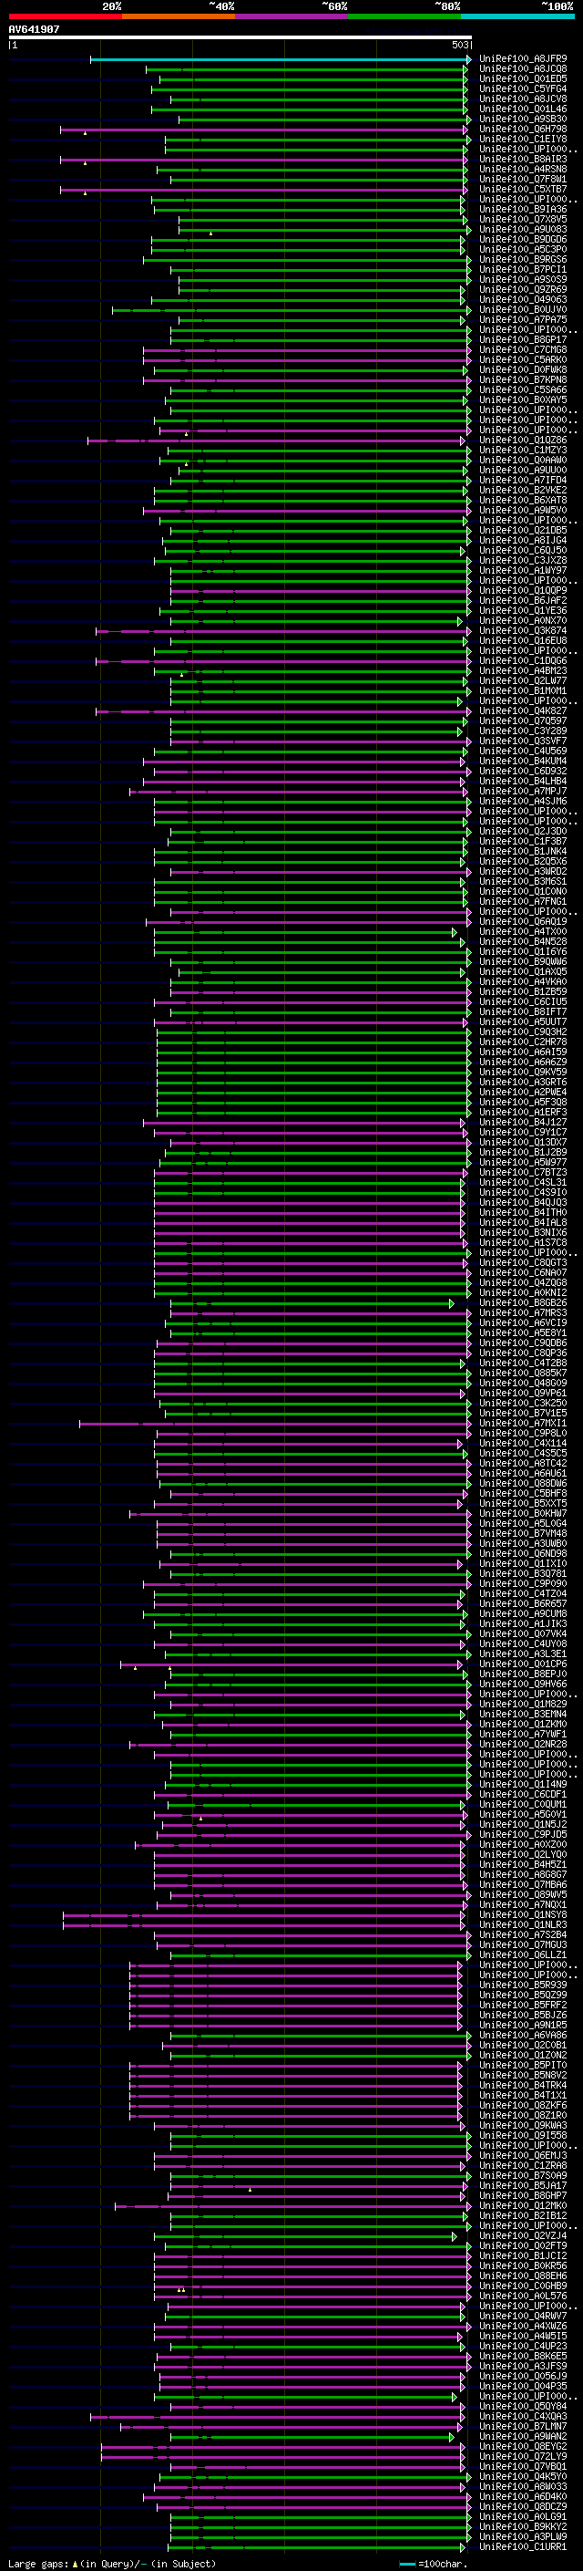
Task: Click the label UniRef100_A7MXI1
Action: click(x=523, y=1424)
